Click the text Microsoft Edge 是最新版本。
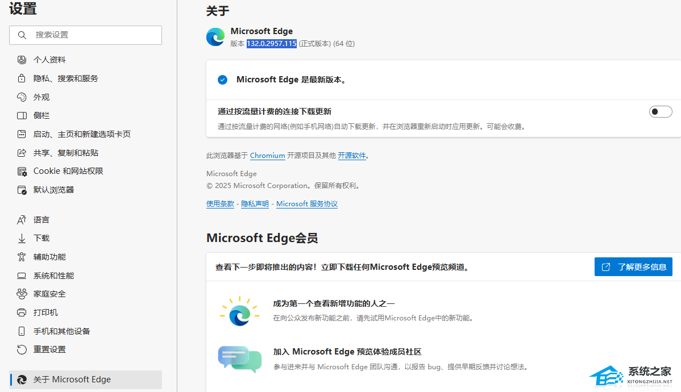 click(292, 80)
